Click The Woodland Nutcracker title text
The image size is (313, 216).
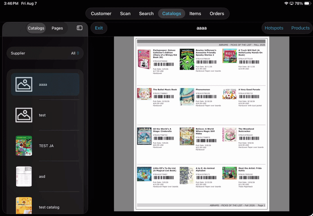click(246, 130)
